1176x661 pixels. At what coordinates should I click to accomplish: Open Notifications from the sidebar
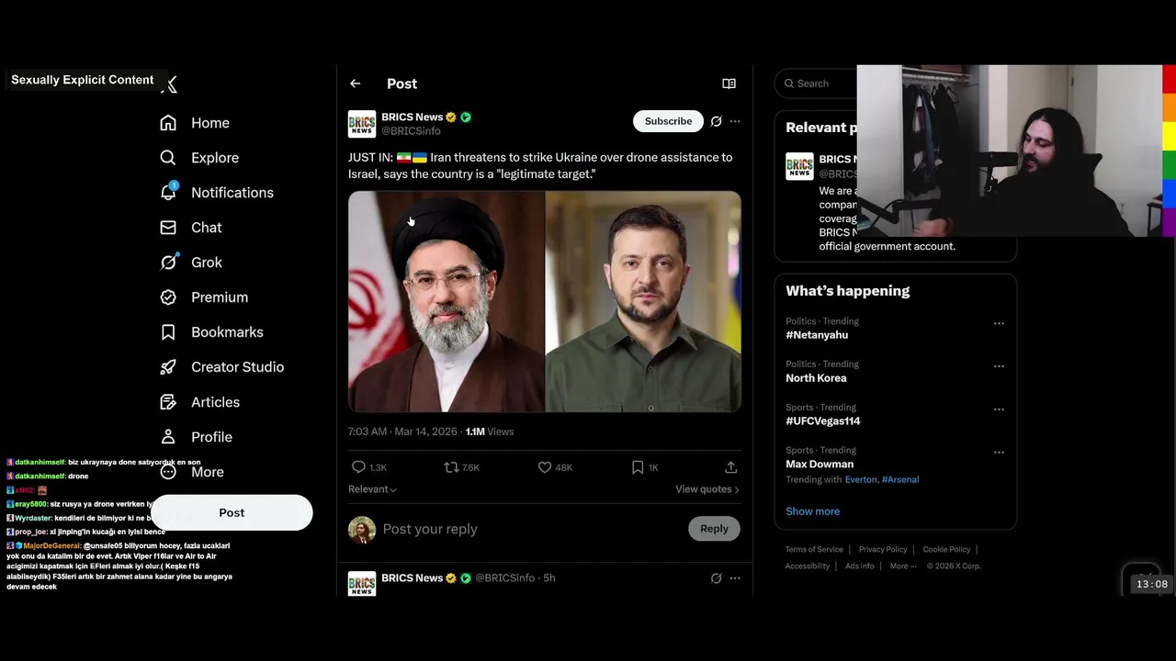click(217, 193)
